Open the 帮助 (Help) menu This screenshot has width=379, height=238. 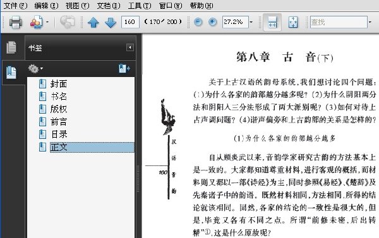(x=202, y=5)
